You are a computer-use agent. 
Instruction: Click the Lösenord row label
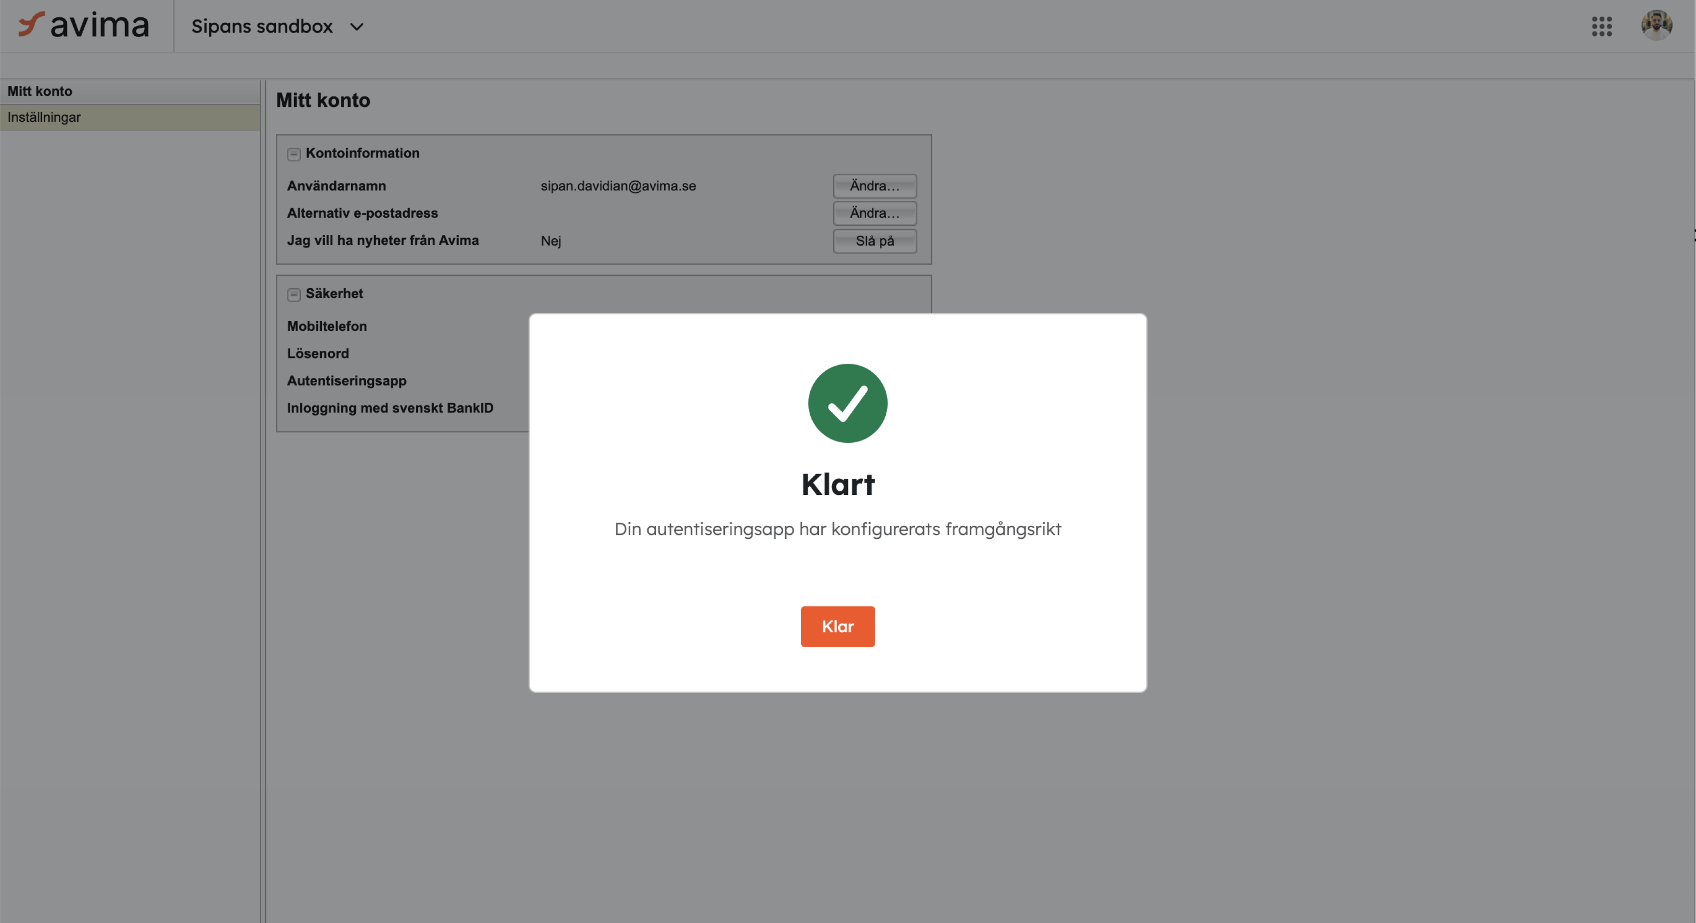318,353
